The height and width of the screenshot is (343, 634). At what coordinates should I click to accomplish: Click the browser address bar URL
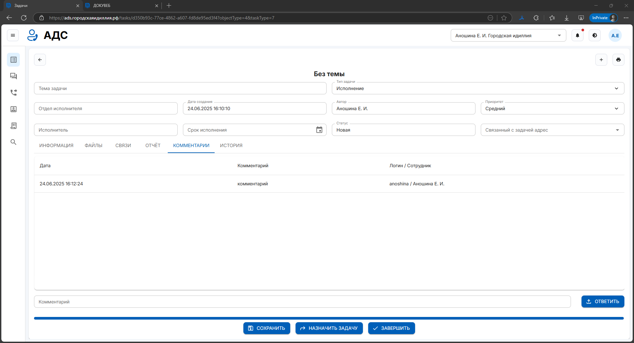162,18
